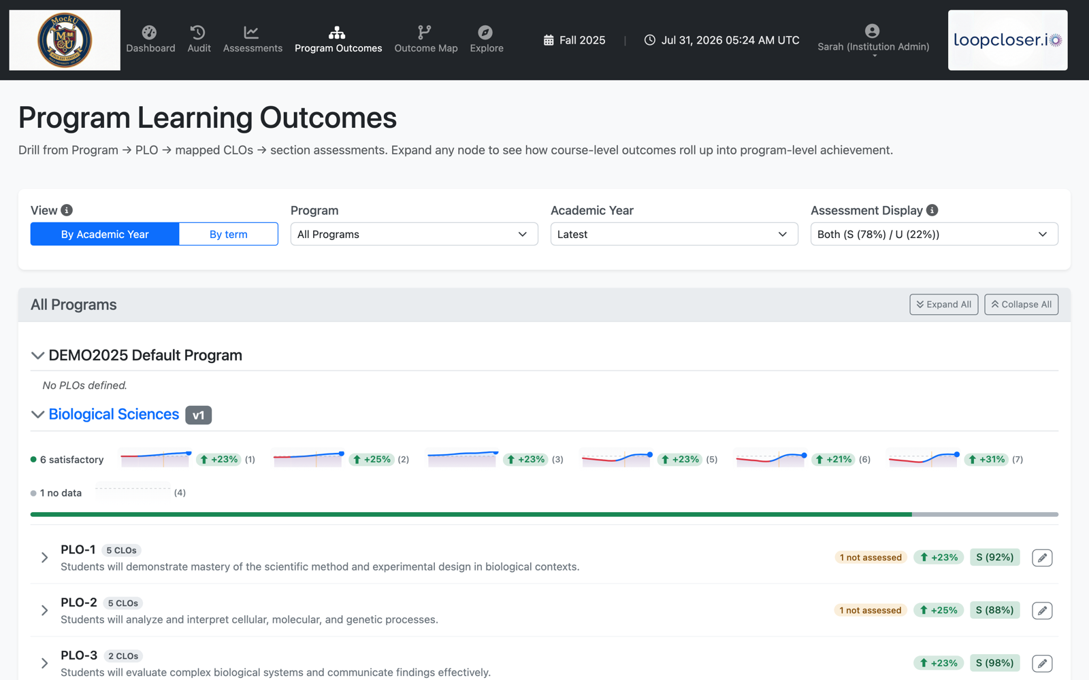Edit PLO-2 with the pencil icon
The width and height of the screenshot is (1089, 680).
tap(1042, 611)
